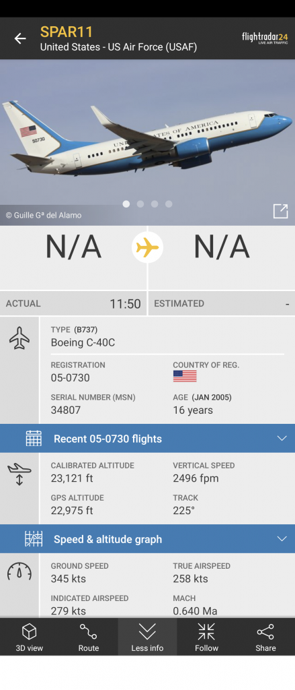Select the first photo indicator dot
This screenshot has width=295, height=690.
pos(126,203)
